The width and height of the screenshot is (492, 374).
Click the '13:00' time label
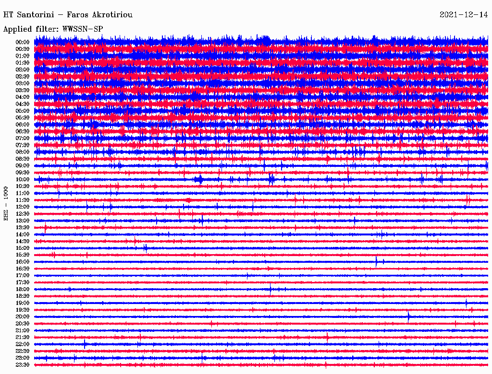tap(23, 221)
